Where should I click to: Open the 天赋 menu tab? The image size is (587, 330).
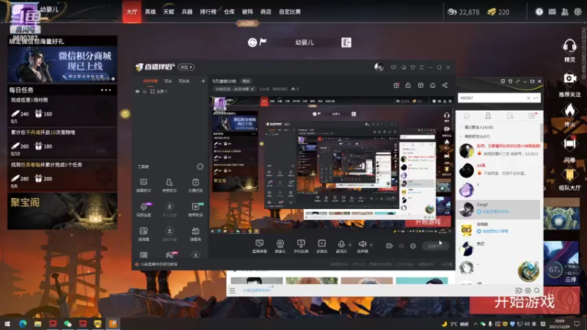[x=169, y=12]
